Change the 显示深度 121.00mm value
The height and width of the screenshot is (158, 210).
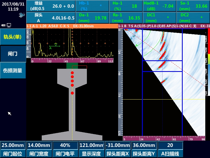click(91, 149)
